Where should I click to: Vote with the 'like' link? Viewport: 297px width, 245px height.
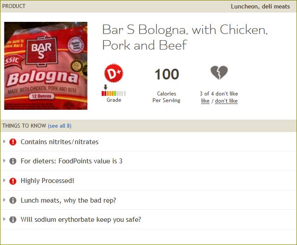point(205,101)
